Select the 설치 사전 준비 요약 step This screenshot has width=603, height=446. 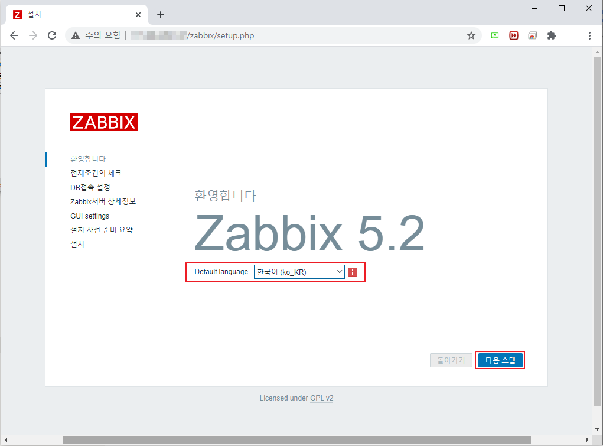coord(102,230)
